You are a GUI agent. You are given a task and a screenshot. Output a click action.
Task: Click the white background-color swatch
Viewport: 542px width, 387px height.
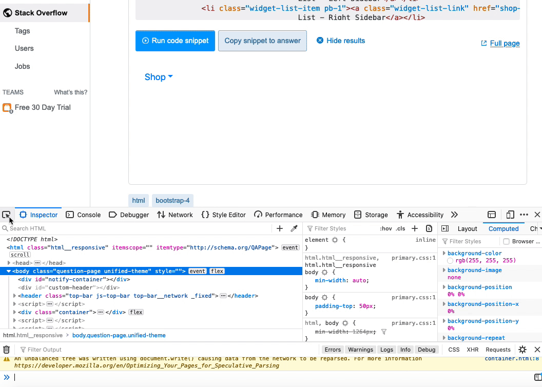point(450,260)
